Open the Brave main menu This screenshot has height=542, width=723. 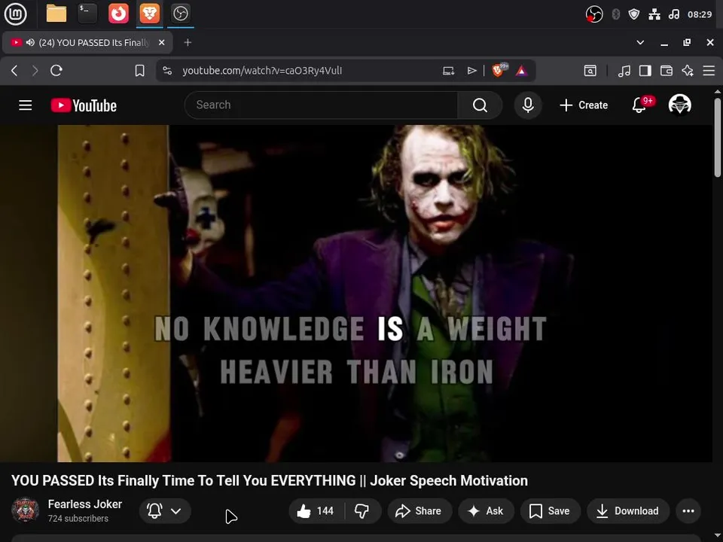pos(709,71)
